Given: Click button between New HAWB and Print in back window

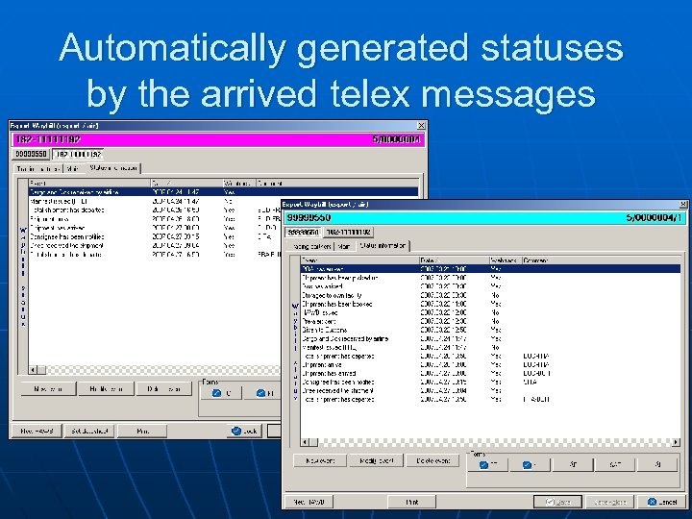Looking at the screenshot, I should click(90, 431).
